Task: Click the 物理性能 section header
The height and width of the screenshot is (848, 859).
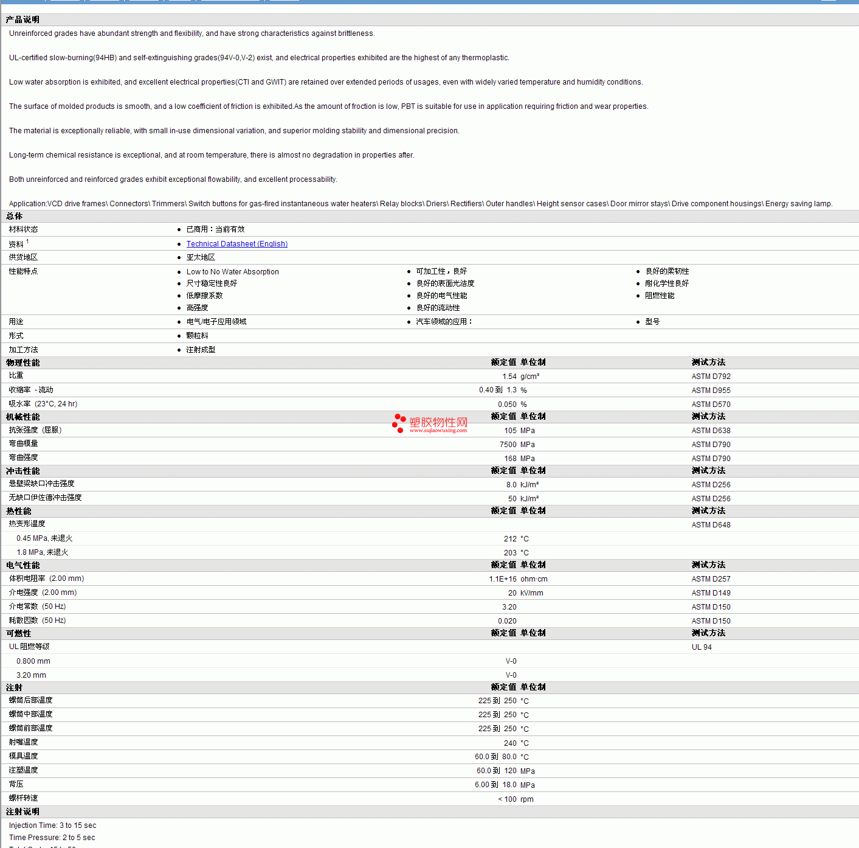Action: [x=22, y=363]
